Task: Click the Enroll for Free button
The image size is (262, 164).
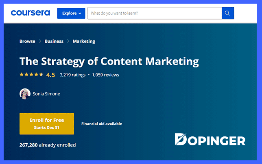Action: click(x=47, y=124)
